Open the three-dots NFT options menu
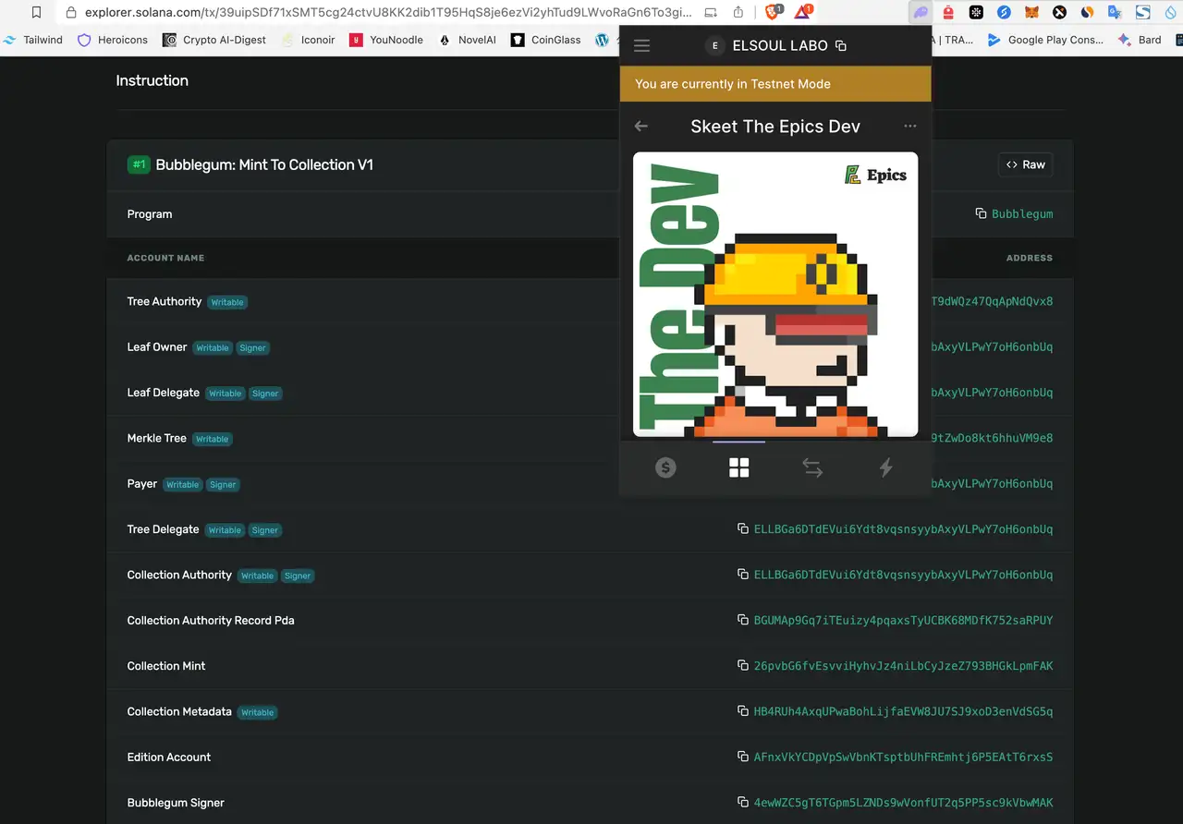The image size is (1183, 824). pos(910,127)
